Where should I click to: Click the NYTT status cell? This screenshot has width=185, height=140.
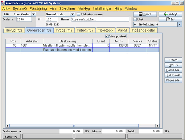click(153, 45)
